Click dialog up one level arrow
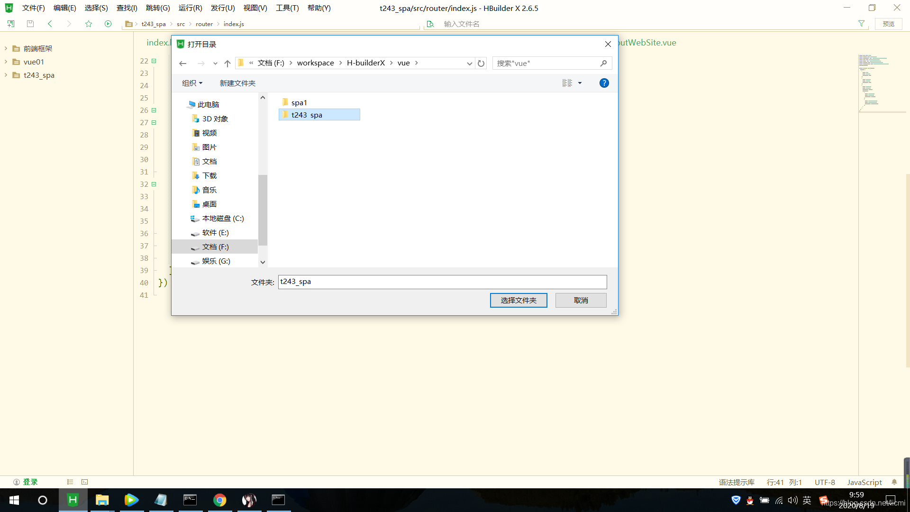Screen dimensions: 910x512 pyautogui.click(x=227, y=63)
